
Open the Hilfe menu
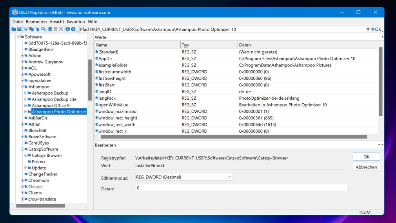(93, 22)
